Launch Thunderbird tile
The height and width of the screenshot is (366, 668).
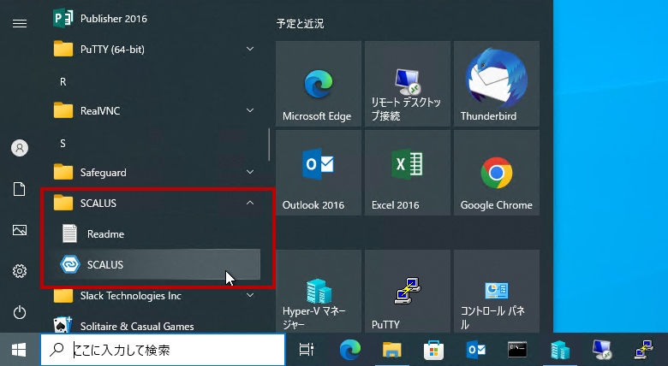point(497,84)
